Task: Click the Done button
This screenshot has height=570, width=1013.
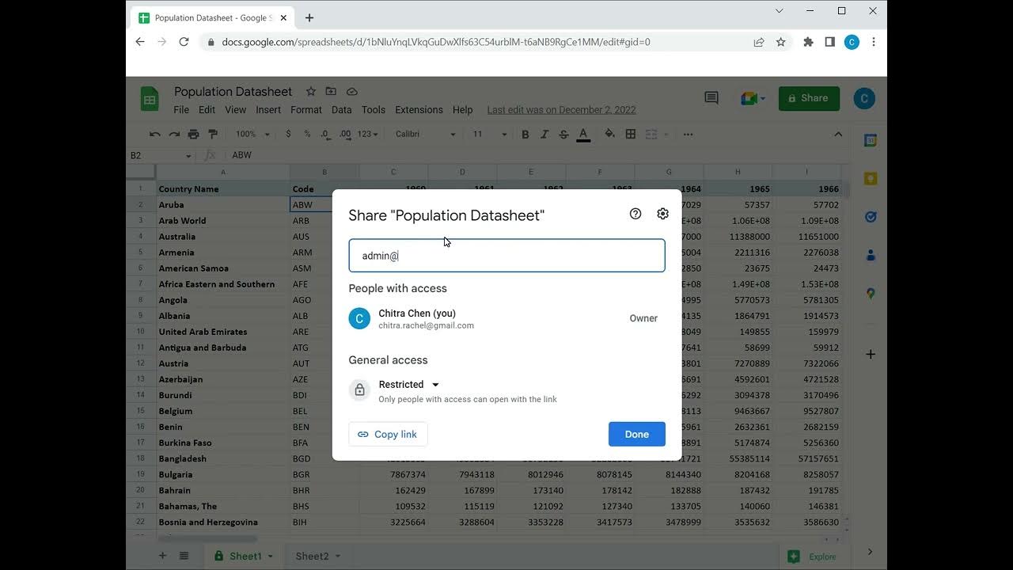Action: [x=637, y=434]
